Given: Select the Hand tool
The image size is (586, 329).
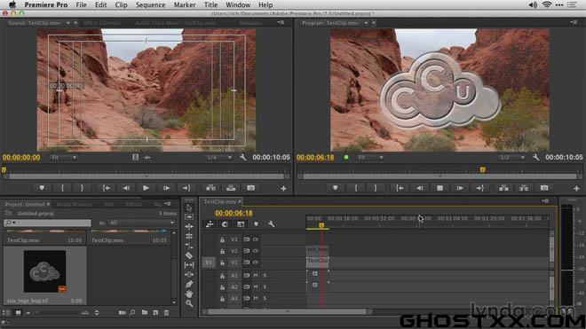Looking at the screenshot, I should pos(189,294).
